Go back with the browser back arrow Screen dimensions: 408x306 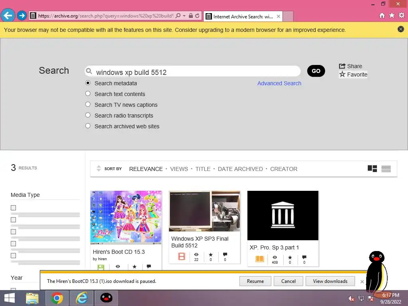tap(8, 16)
